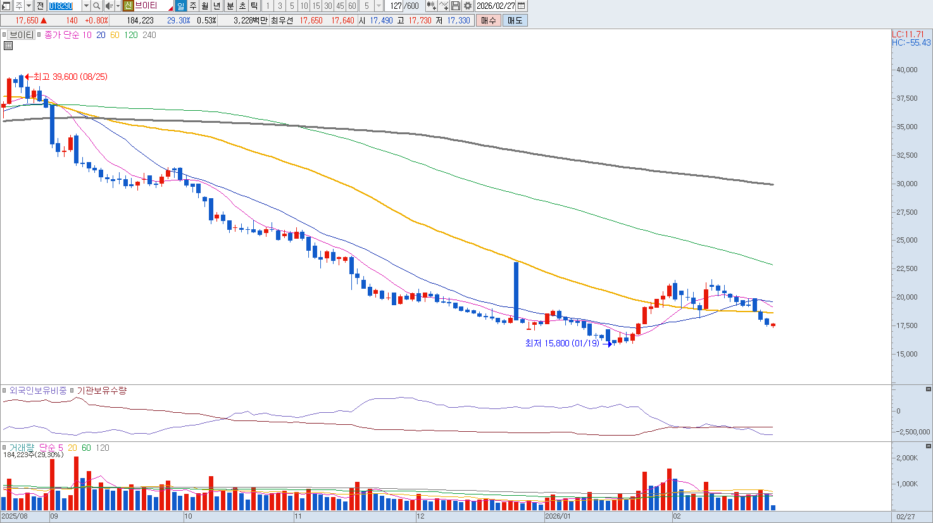Select the 분 minute period tab
This screenshot has width=933, height=523.
pos(230,6)
